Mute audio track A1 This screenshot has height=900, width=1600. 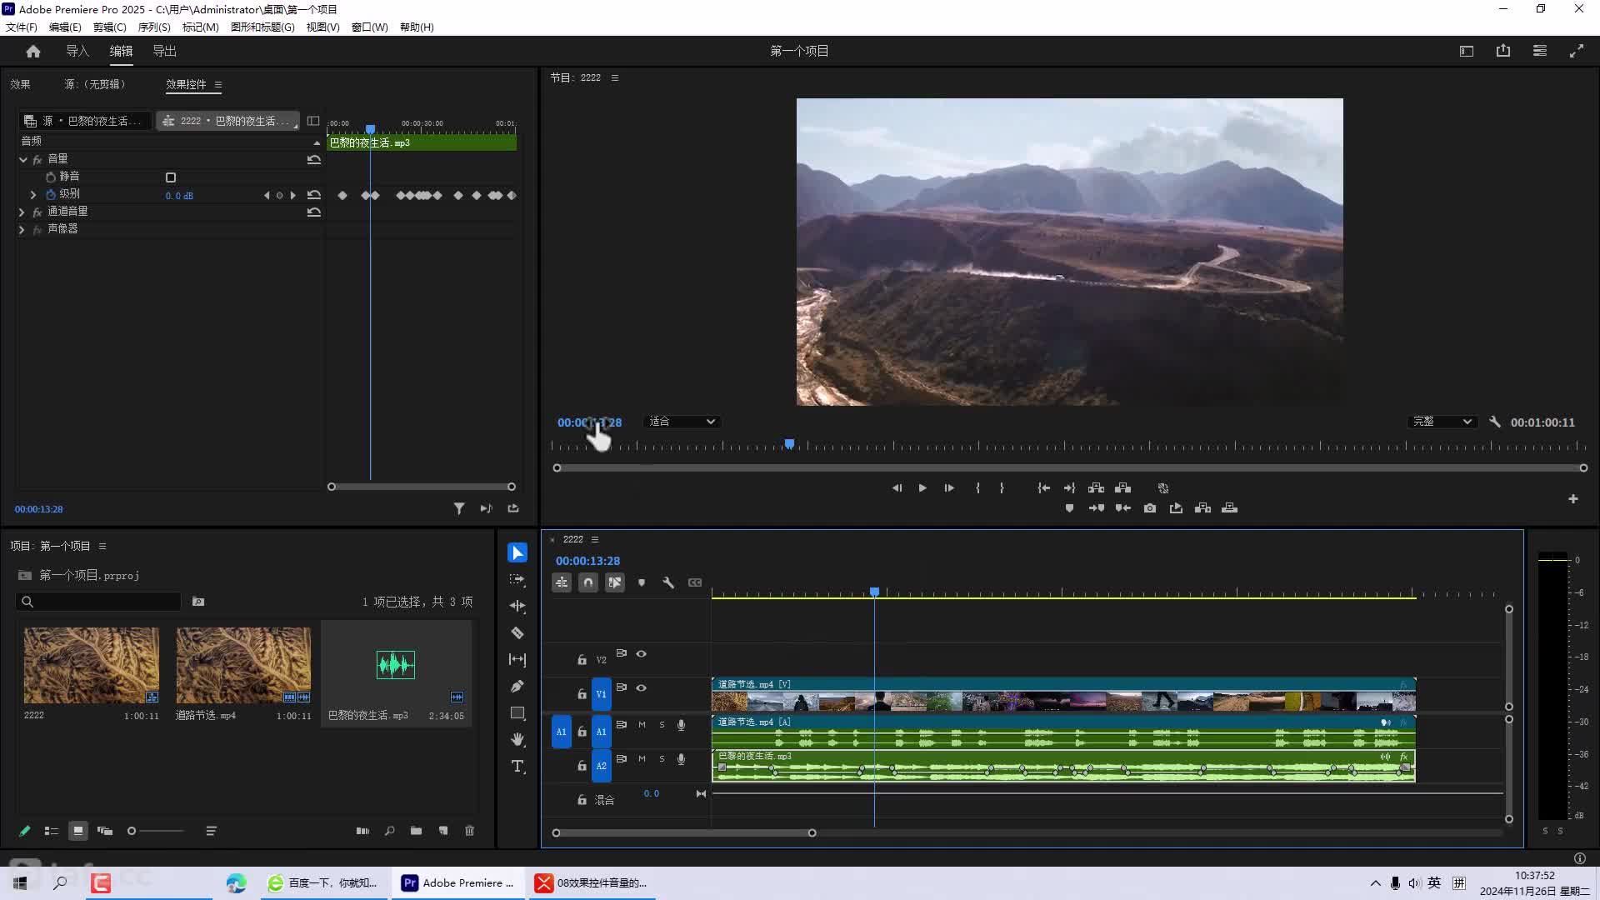[x=642, y=725]
